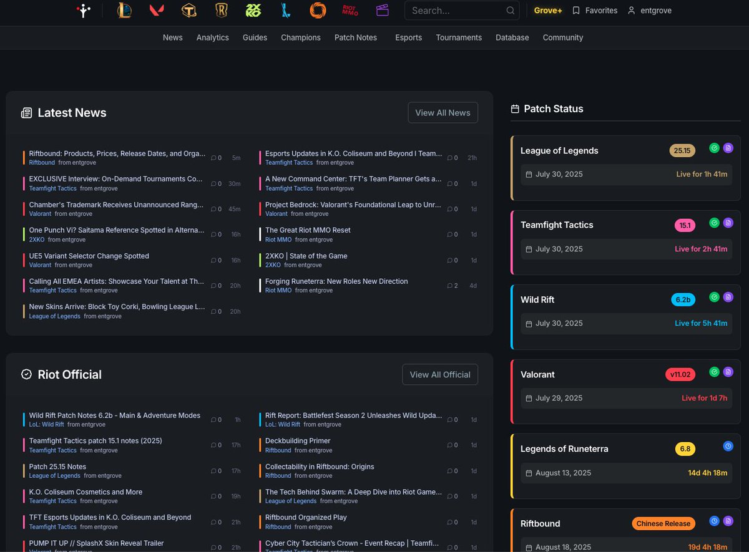Click green check icon on Wild Rift card
Screen dimensions: 749x552
[x=715, y=298]
